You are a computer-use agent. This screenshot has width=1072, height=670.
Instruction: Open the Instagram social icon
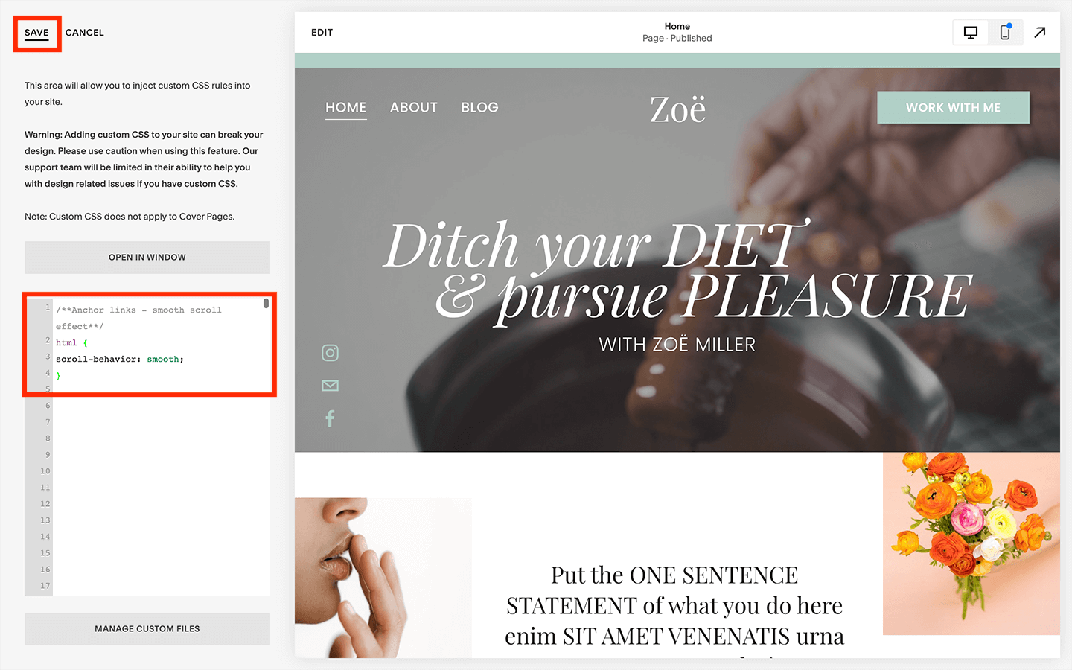[330, 353]
